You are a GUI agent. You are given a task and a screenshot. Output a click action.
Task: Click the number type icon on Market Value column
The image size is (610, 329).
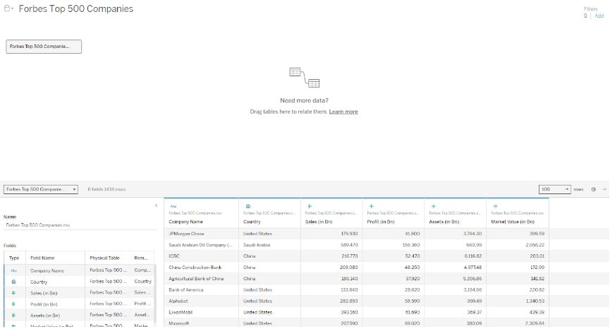(495, 206)
